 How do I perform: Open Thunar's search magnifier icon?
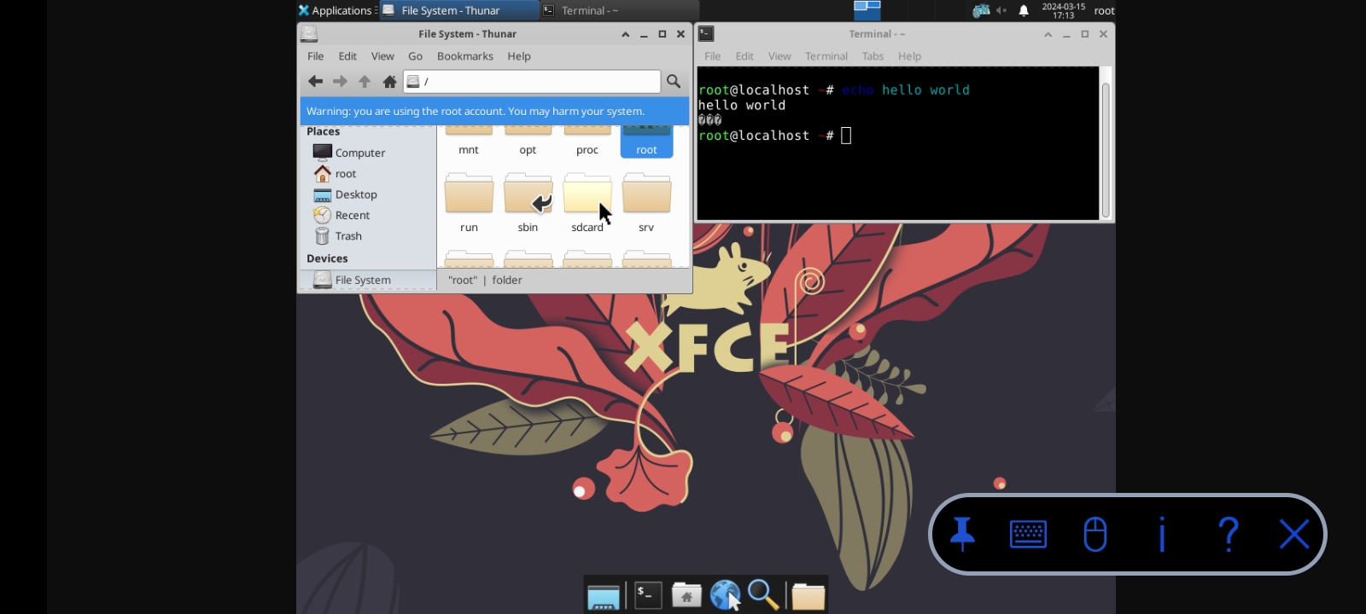pyautogui.click(x=674, y=81)
